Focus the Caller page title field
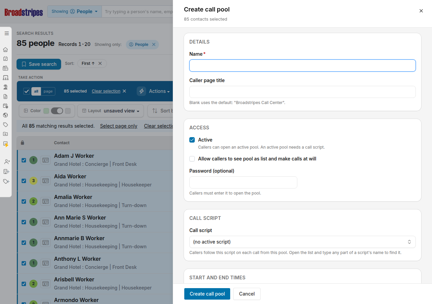The height and width of the screenshot is (304, 432). click(302, 92)
